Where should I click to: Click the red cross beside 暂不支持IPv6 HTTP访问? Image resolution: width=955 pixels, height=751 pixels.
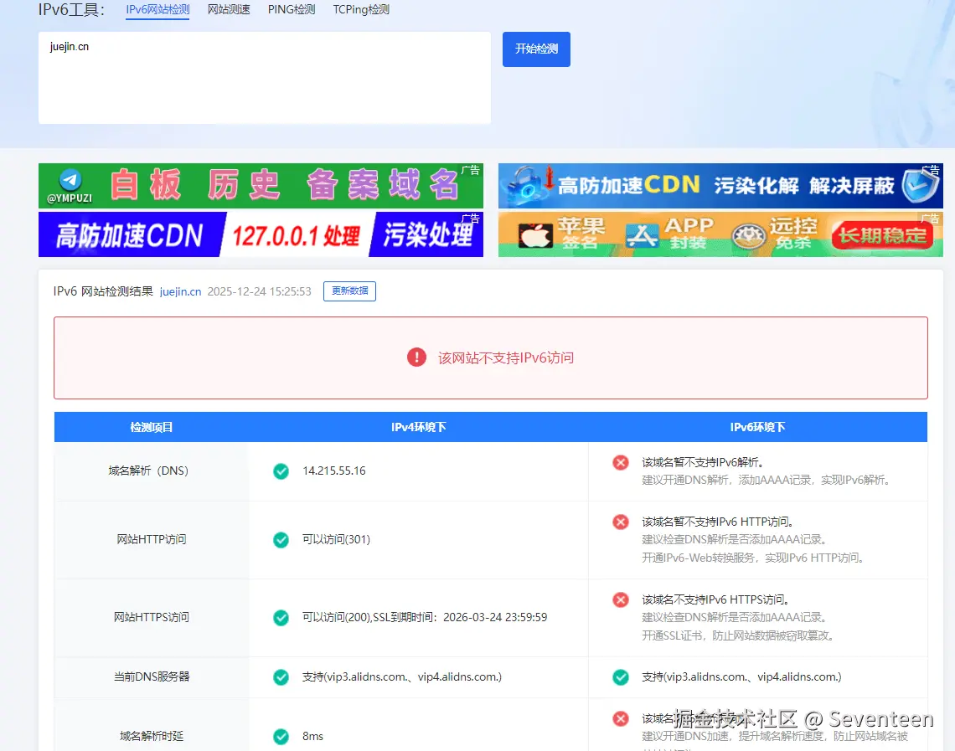click(621, 522)
